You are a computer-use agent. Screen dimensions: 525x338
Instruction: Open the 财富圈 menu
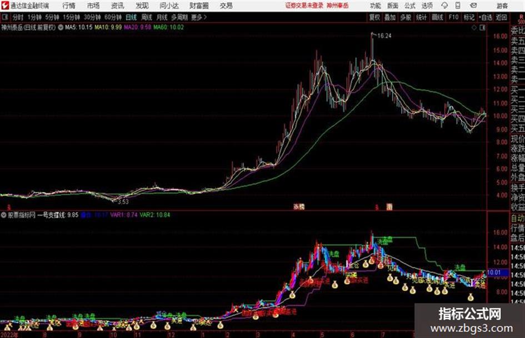(x=199, y=6)
